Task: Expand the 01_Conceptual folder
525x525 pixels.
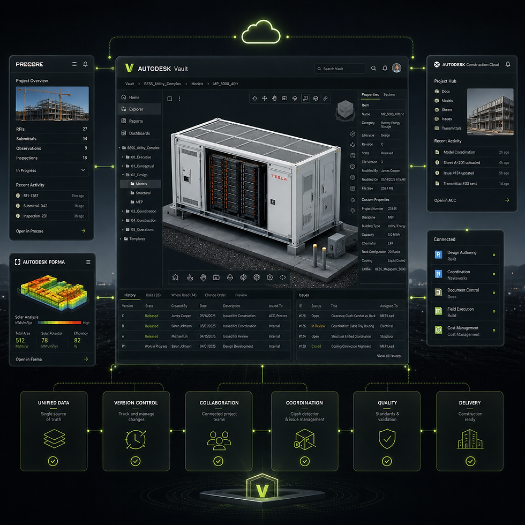Action: (x=123, y=166)
